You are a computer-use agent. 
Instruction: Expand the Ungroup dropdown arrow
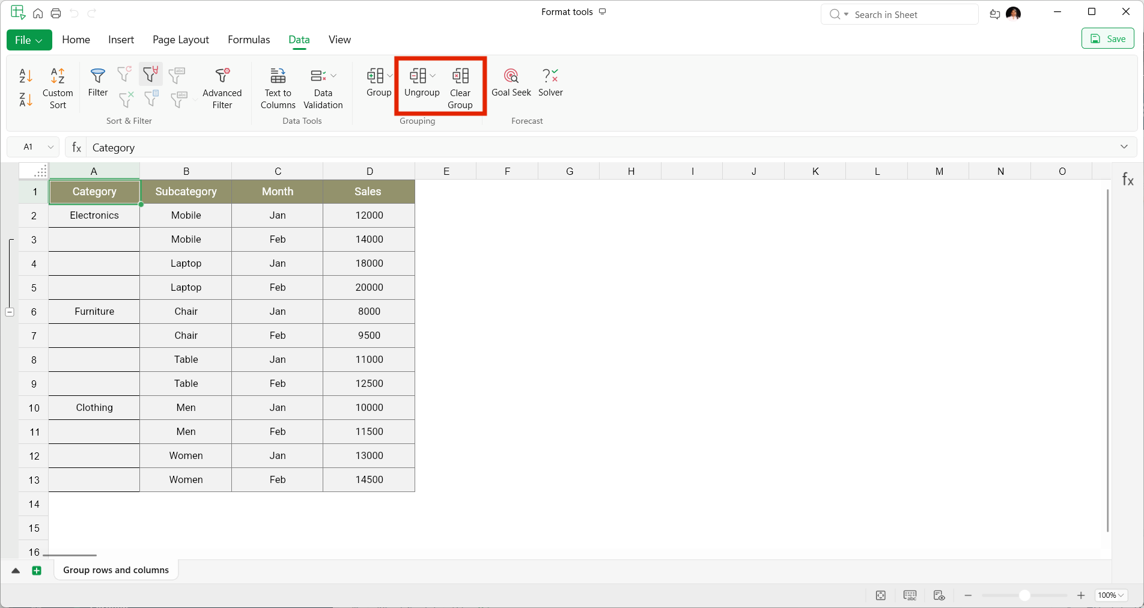coord(433,76)
